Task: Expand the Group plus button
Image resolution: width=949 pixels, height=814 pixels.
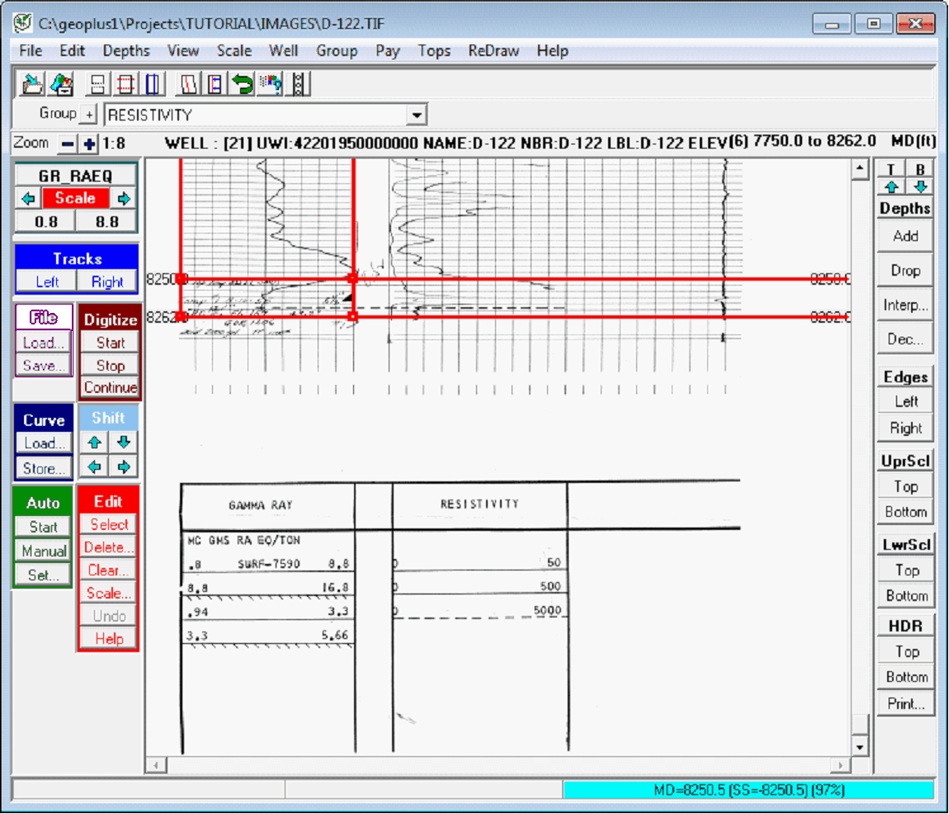Action: 89,115
